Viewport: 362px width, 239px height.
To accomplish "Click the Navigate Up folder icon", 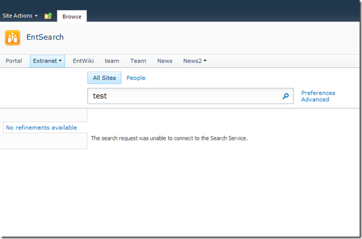I will tap(48, 16).
